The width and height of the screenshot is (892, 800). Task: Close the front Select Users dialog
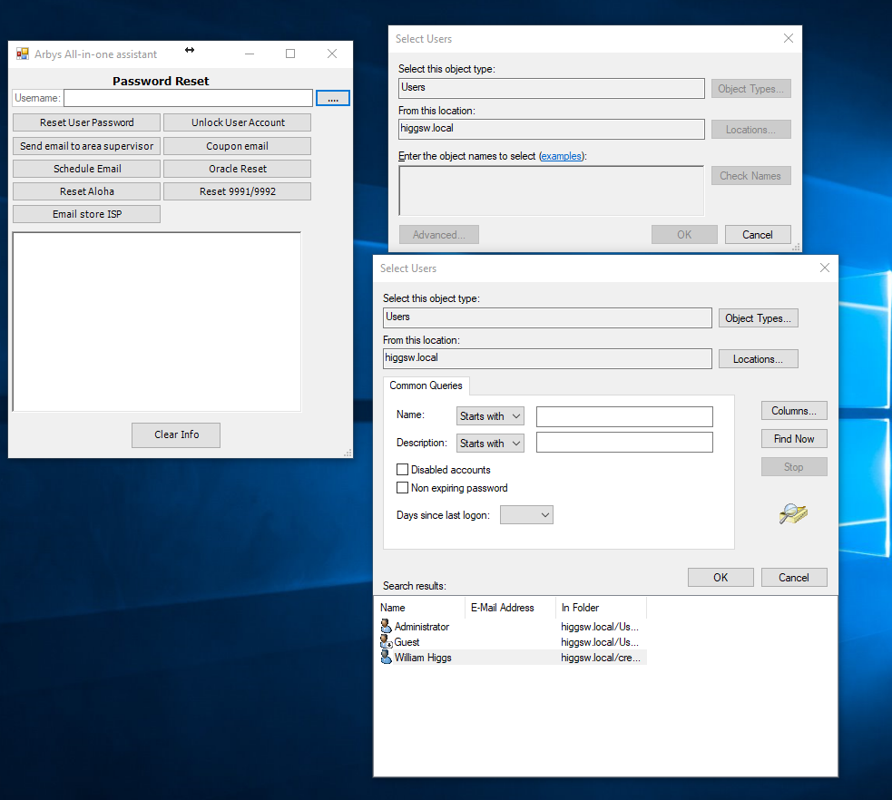[824, 268]
